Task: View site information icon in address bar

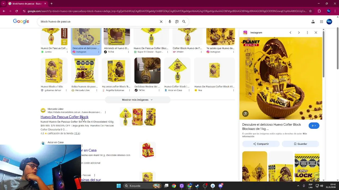Action: [24, 11]
